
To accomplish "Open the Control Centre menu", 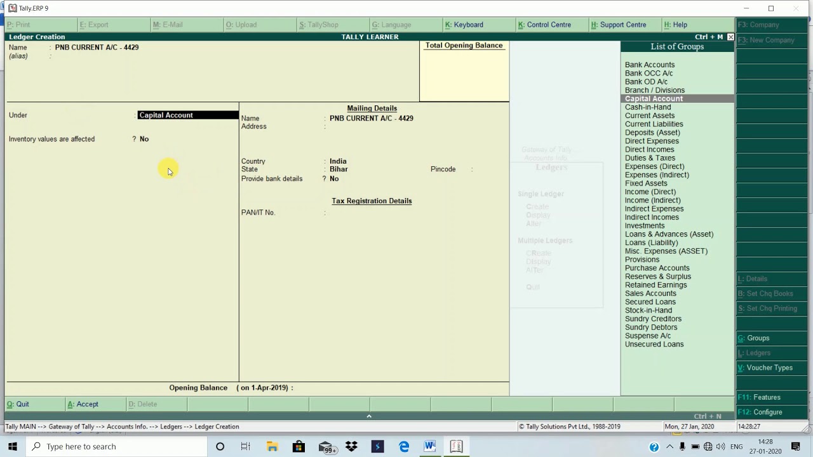I will 544,25.
